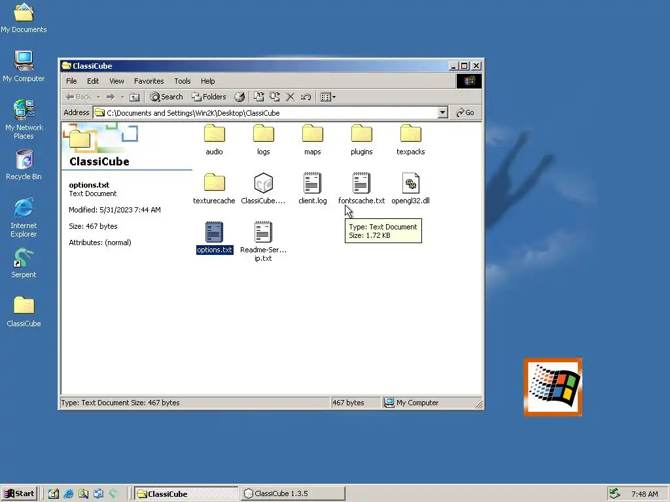Select the Readme-Ser...ip.txt file
The width and height of the screenshot is (670, 502).
pyautogui.click(x=263, y=241)
